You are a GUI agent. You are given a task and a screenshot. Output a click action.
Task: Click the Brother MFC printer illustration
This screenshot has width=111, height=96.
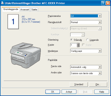pos(25,55)
